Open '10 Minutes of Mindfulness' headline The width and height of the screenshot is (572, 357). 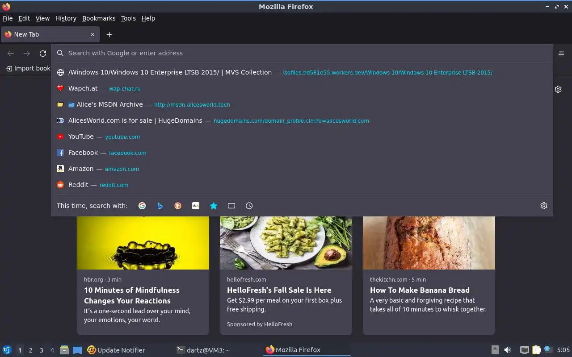132,295
